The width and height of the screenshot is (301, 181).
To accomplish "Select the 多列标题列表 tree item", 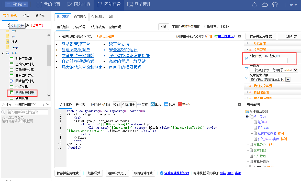I will click(x=25, y=93).
